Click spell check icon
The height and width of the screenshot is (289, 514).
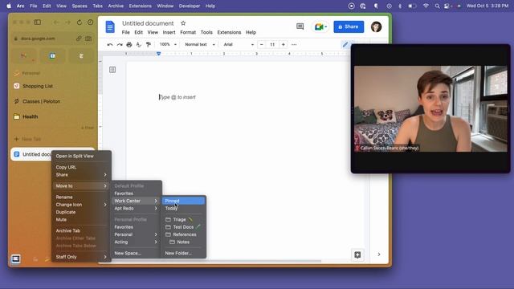(139, 45)
